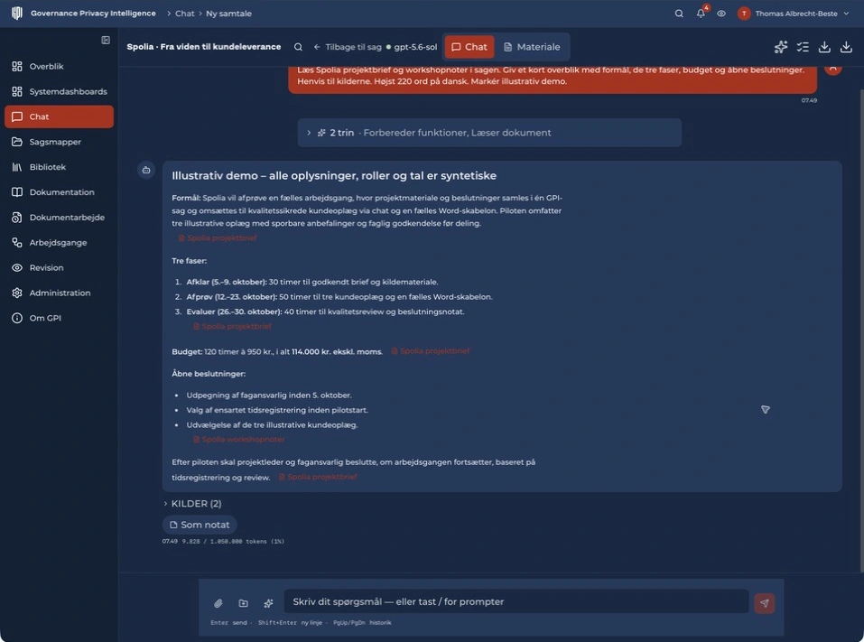Focus the 'Skriv dit spørgsmål' input field
This screenshot has height=642, width=864.
click(516, 601)
